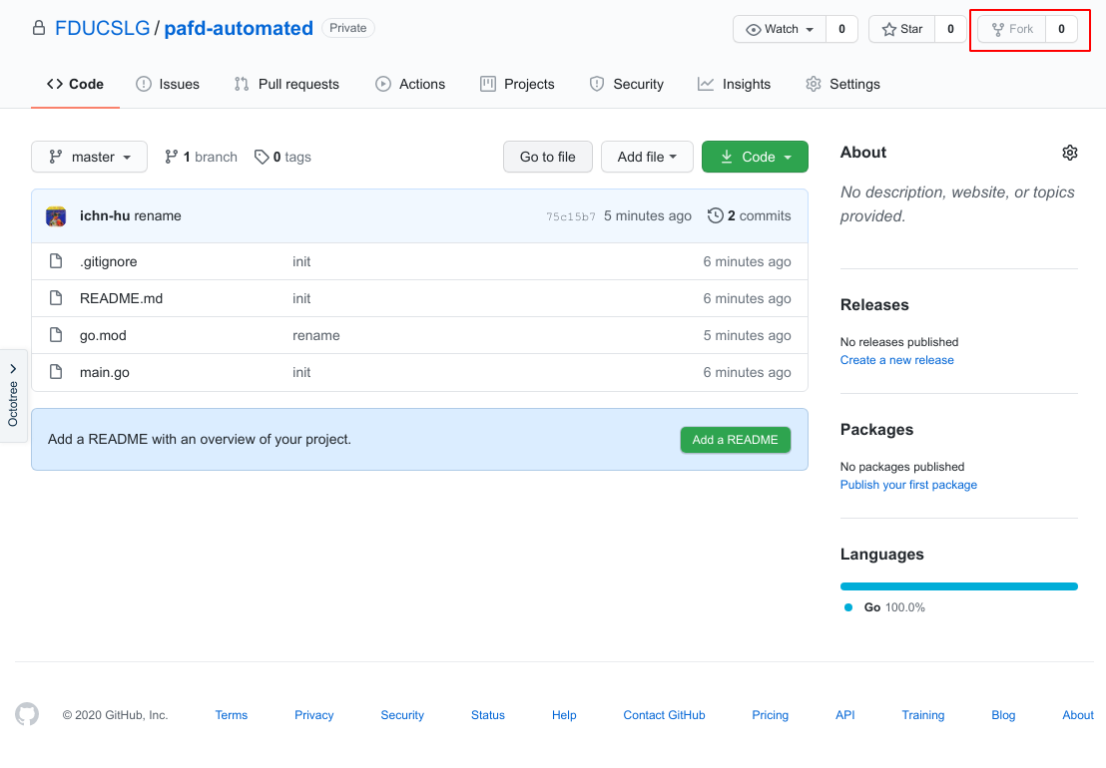Click the file icon beside main.go
The width and height of the screenshot is (1106, 768).
(x=57, y=372)
